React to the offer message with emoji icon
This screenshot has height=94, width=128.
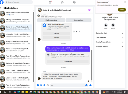point(74,32)
